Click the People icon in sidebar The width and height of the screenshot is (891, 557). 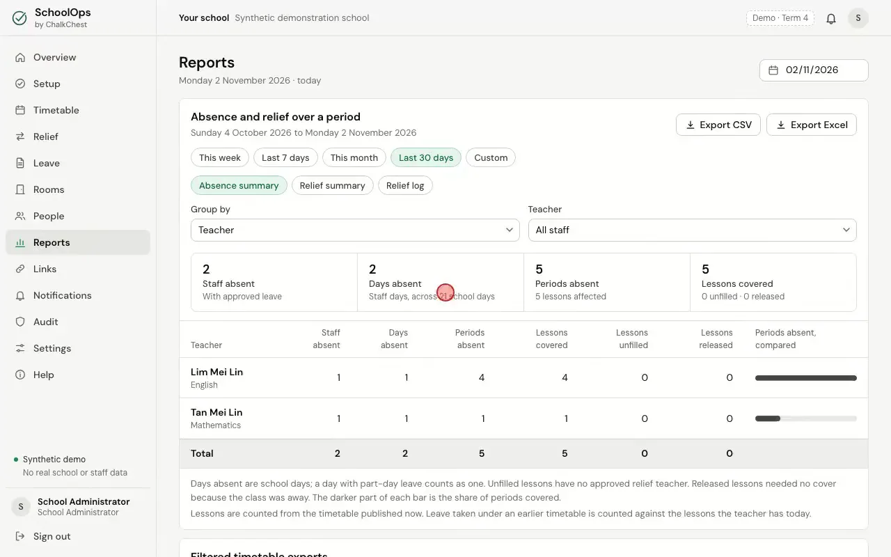coord(20,217)
